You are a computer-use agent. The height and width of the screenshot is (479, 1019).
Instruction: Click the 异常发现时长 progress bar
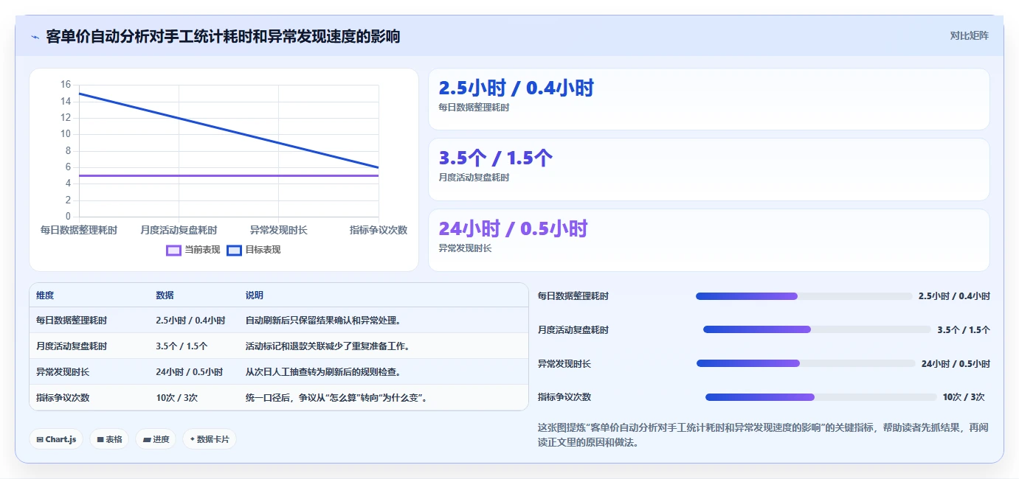pos(806,363)
